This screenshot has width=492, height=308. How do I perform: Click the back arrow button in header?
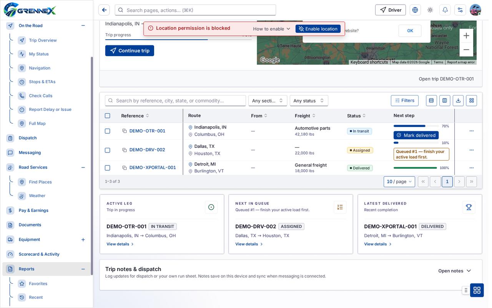(104, 10)
